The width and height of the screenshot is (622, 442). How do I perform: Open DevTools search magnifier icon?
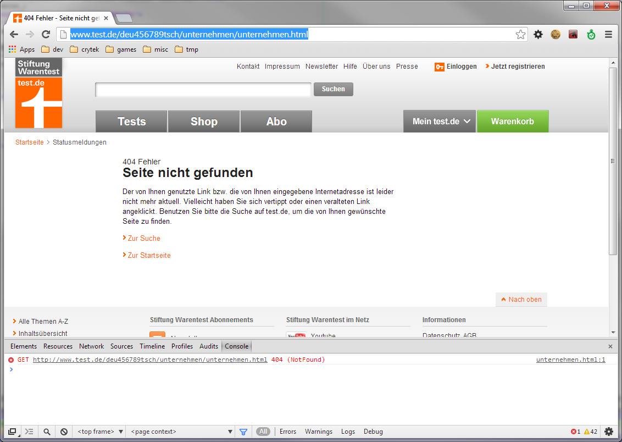click(47, 432)
